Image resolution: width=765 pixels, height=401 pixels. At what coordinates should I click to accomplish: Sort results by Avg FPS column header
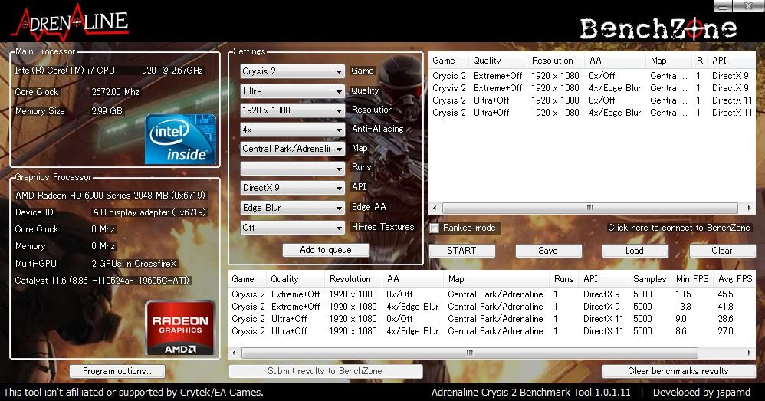(x=735, y=279)
